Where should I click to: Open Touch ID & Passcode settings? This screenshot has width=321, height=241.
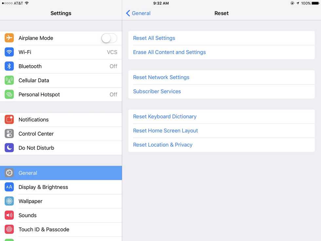pos(61,230)
